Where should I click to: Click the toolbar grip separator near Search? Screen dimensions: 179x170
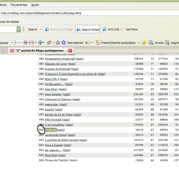click(x=24, y=29)
